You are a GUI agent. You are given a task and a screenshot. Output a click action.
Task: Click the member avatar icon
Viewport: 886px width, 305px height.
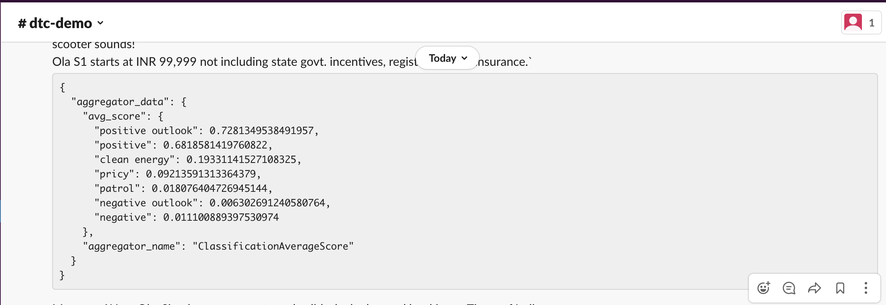pos(853,23)
